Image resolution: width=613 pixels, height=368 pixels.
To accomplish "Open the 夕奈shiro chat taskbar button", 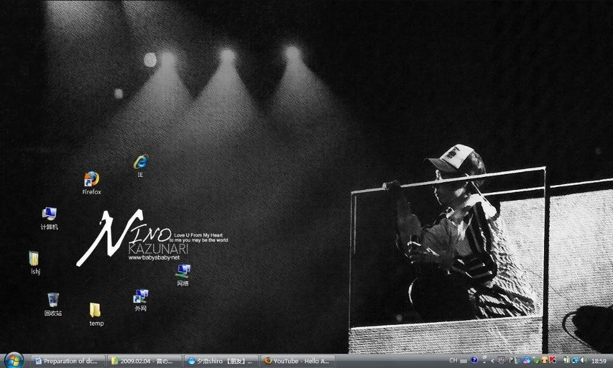I will pyautogui.click(x=221, y=361).
